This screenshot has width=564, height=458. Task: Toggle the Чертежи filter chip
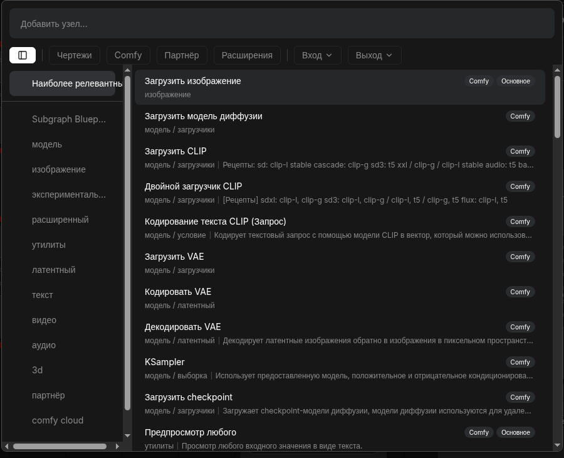click(x=75, y=55)
